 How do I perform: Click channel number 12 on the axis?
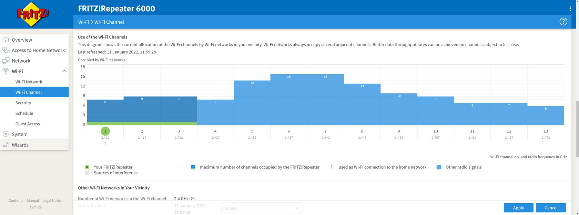[x=509, y=131]
